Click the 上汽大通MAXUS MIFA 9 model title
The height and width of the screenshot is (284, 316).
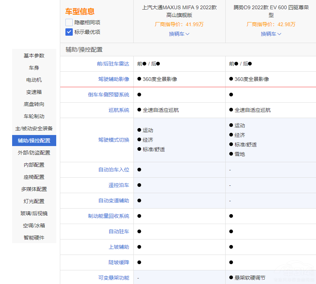(x=179, y=11)
